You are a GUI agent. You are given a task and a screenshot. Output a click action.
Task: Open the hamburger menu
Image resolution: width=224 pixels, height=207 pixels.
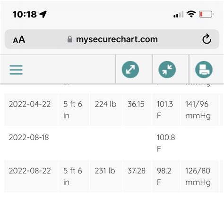pos(16,70)
